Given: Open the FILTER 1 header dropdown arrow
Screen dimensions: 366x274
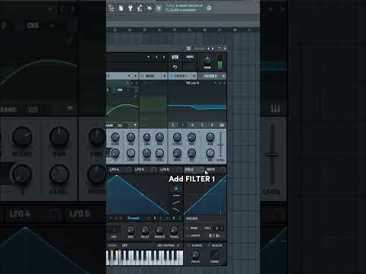Looking at the screenshot, I should (194, 76).
